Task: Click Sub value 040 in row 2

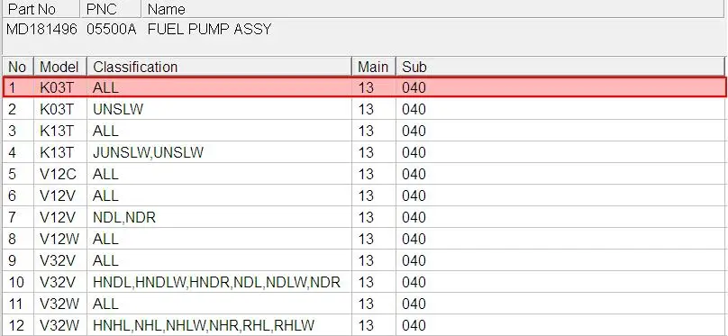Action: click(414, 109)
